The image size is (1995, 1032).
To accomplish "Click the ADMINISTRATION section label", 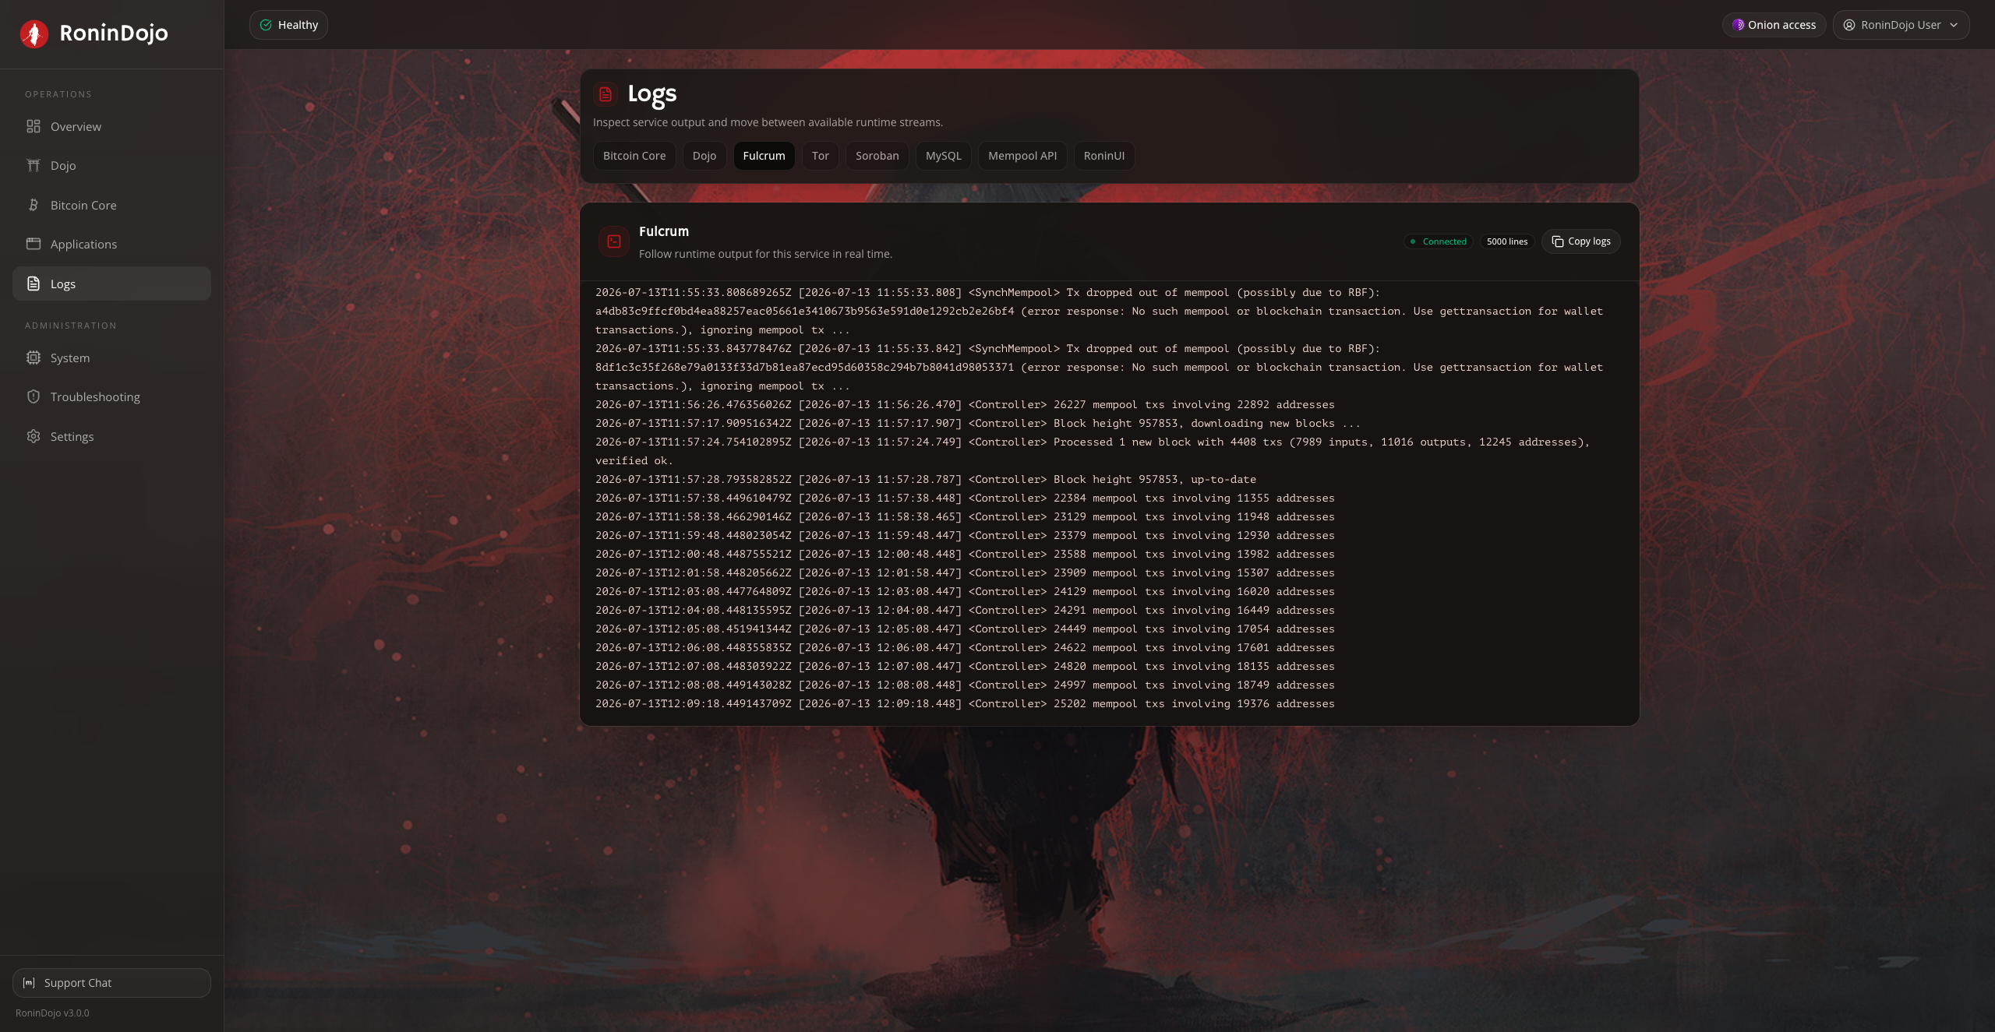I will coord(71,326).
